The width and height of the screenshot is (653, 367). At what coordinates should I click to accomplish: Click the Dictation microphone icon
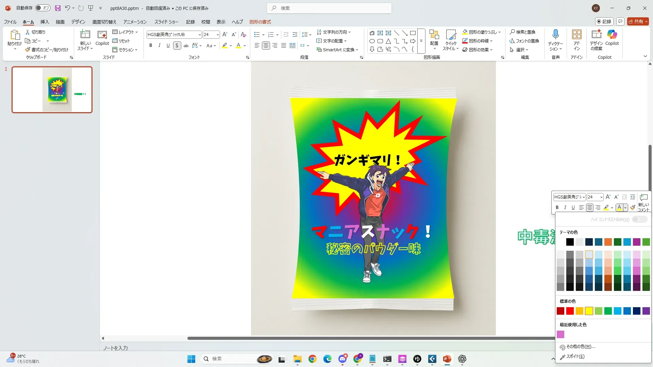(x=555, y=34)
